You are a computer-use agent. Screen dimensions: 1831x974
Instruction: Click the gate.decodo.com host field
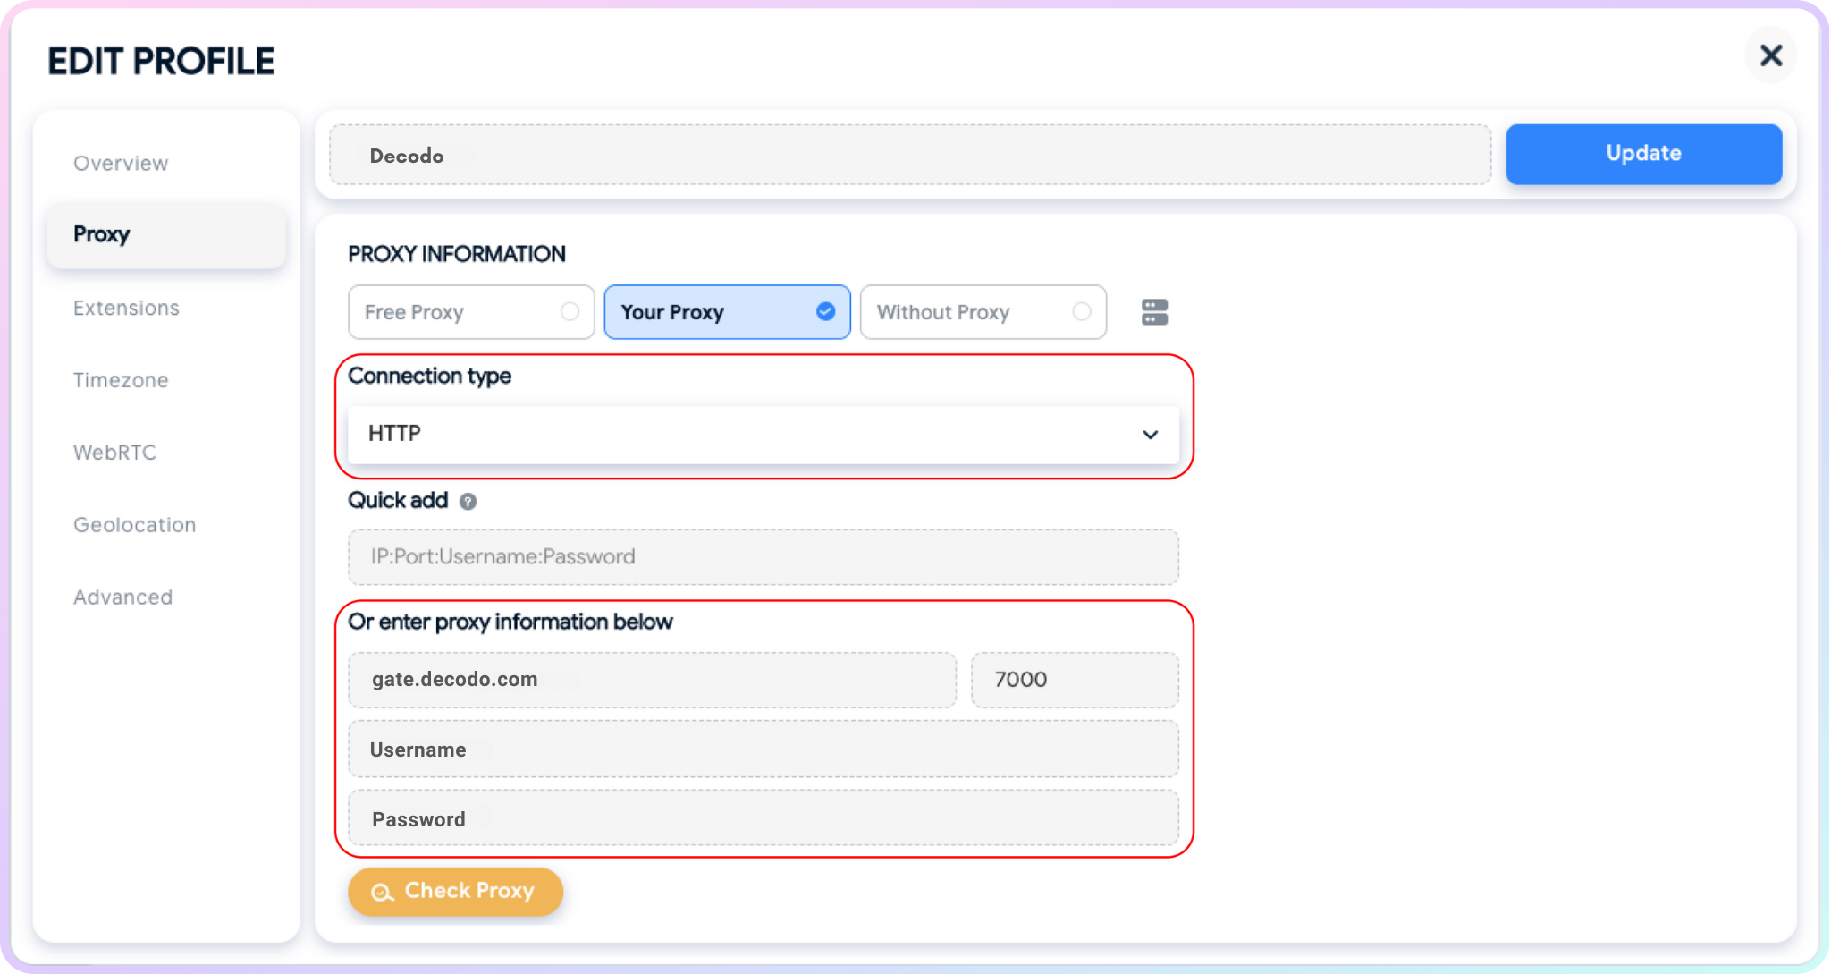point(652,680)
